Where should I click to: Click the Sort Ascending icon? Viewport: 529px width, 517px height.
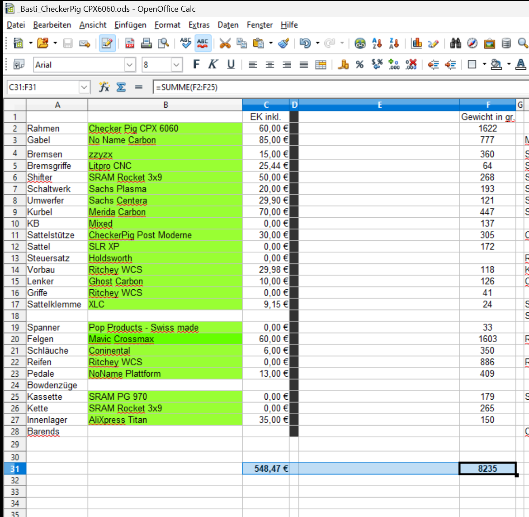tap(377, 43)
